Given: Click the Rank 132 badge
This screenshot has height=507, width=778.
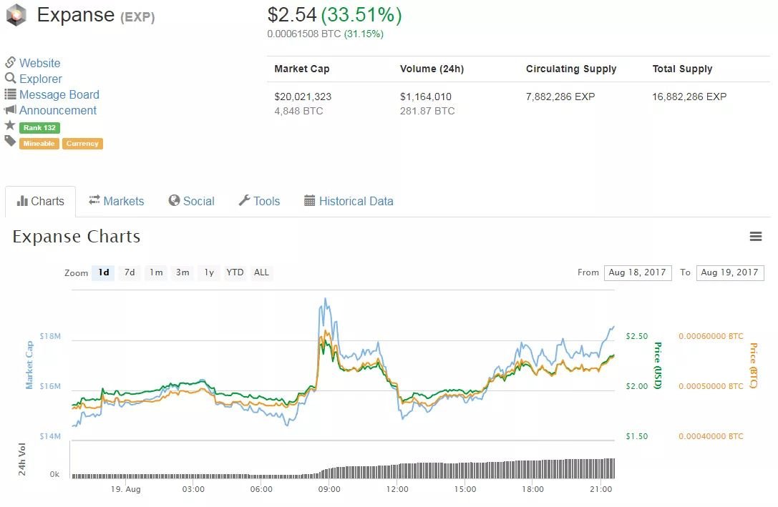Looking at the screenshot, I should [x=39, y=128].
